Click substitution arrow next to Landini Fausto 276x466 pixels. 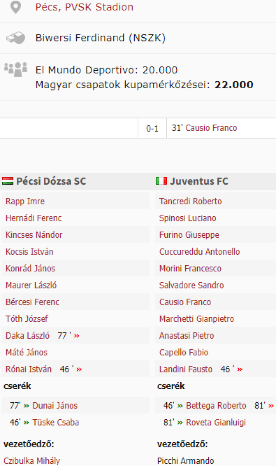click(x=240, y=369)
